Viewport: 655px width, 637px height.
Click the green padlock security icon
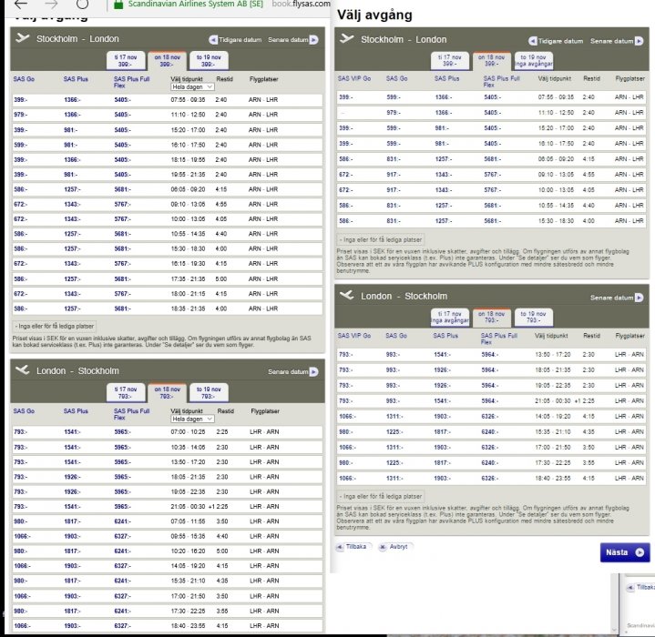point(116,5)
